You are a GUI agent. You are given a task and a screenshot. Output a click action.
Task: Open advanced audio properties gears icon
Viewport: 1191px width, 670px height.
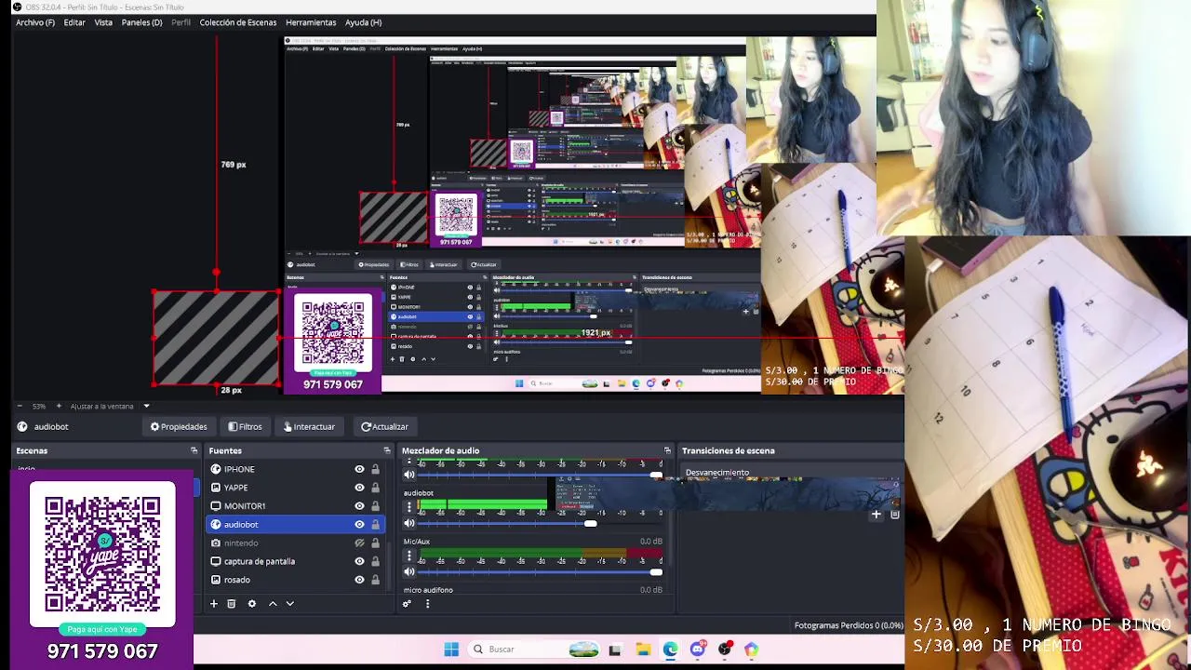(407, 604)
